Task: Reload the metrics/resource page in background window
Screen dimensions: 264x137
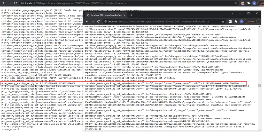Action: point(16,3)
